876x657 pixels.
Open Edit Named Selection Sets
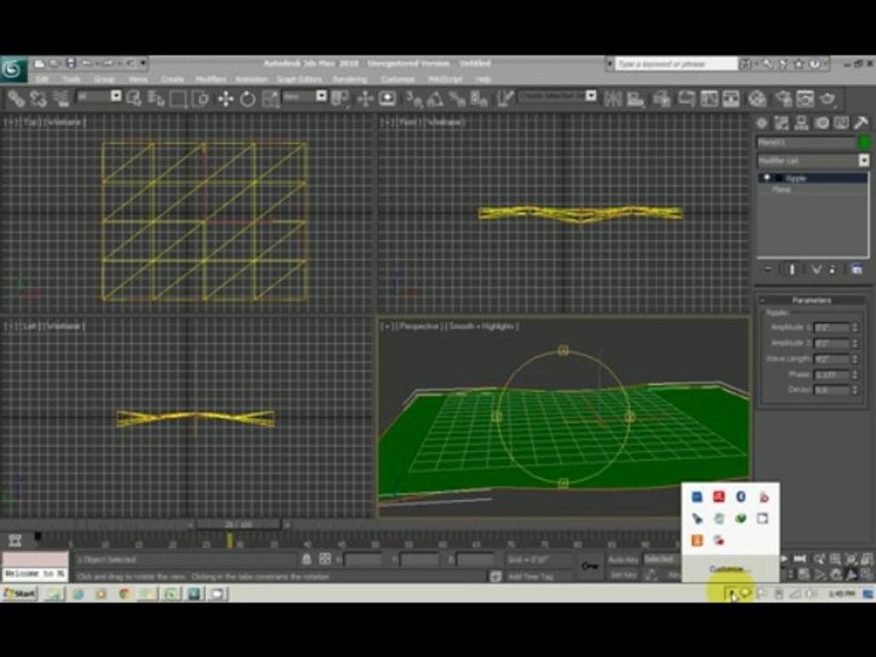(505, 99)
